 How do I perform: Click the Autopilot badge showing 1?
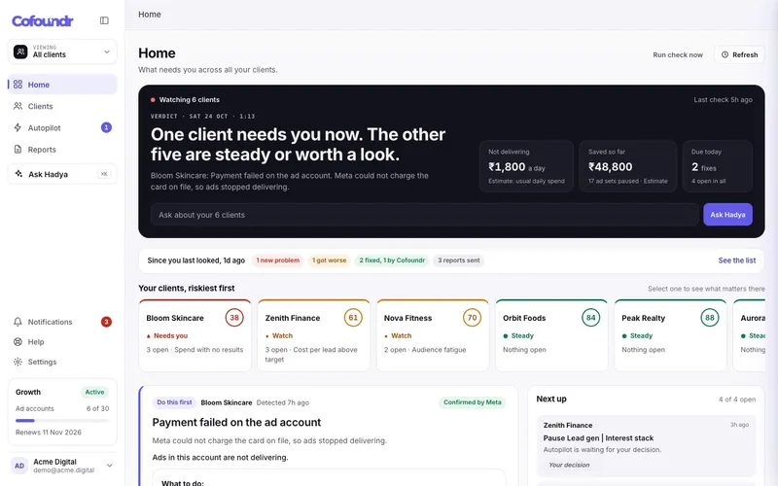click(x=106, y=127)
